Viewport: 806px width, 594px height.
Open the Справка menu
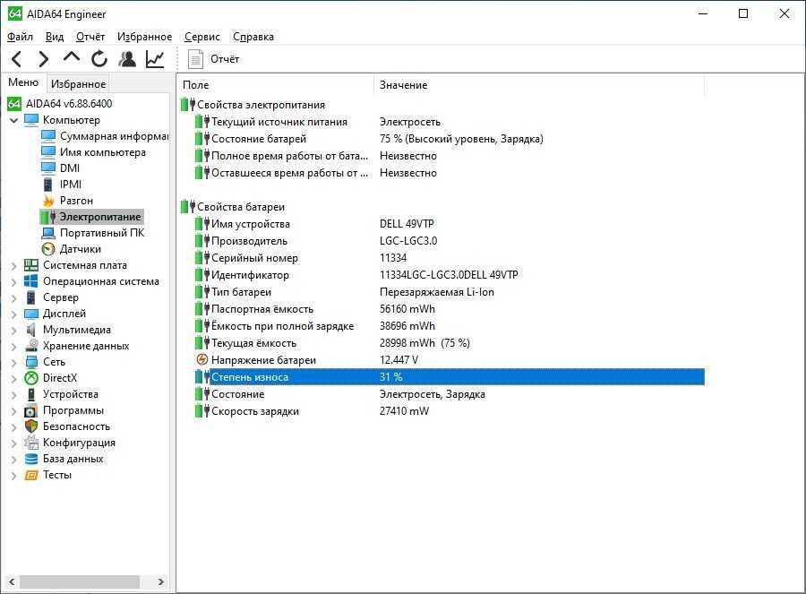pos(253,37)
